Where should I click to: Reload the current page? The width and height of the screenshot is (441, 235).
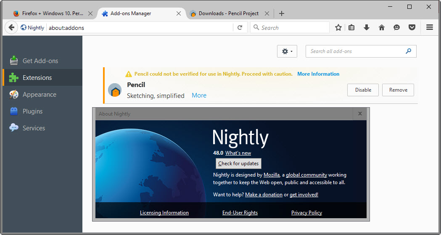[x=240, y=28]
